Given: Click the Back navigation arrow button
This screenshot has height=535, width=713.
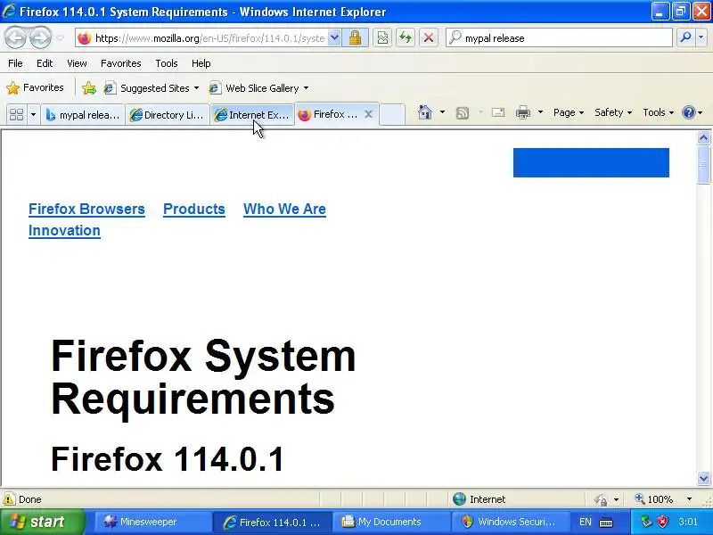Looking at the screenshot, I should 16,37.
